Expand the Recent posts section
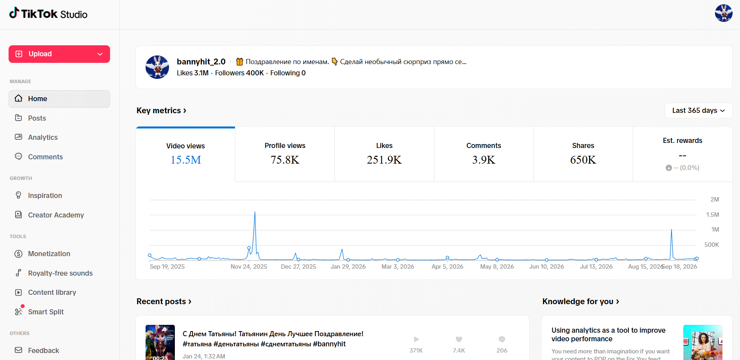The height and width of the screenshot is (360, 740). (x=164, y=301)
